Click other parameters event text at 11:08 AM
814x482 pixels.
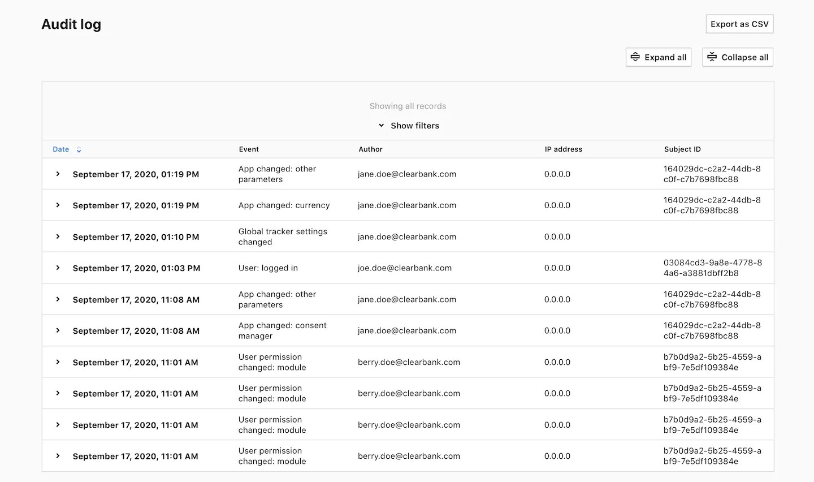tap(277, 299)
